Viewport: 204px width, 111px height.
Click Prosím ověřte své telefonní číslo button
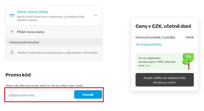pyautogui.click(x=164, y=80)
